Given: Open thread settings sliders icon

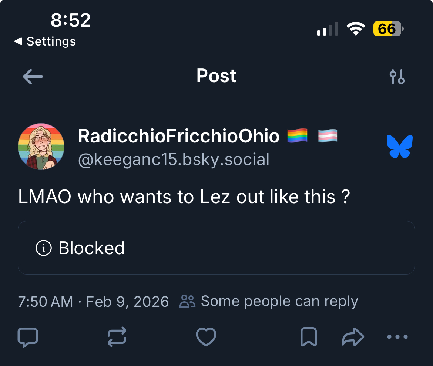Looking at the screenshot, I should coord(397,77).
